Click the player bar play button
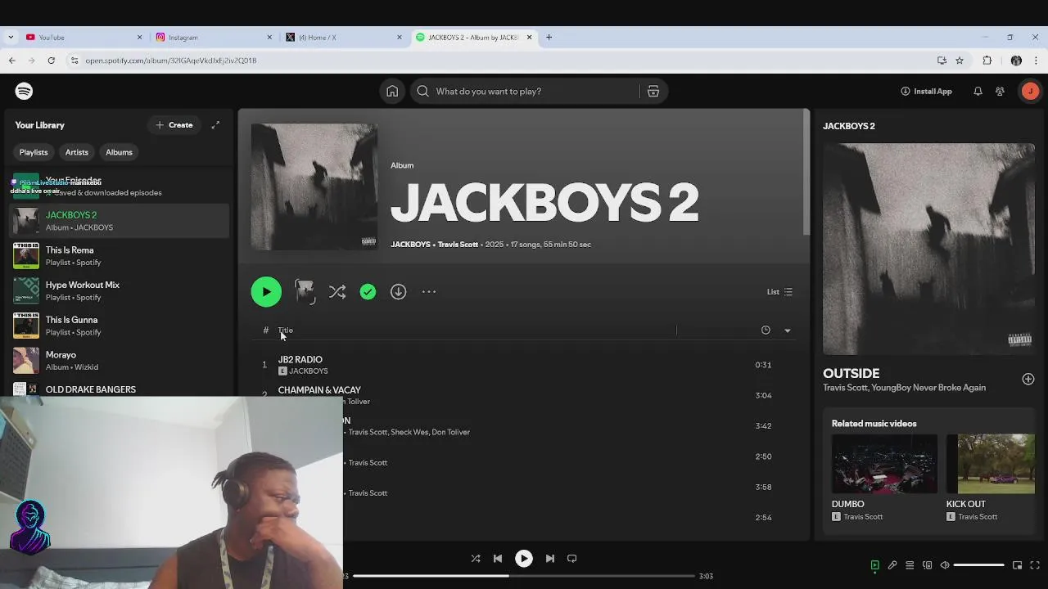1048x589 pixels. [524, 559]
